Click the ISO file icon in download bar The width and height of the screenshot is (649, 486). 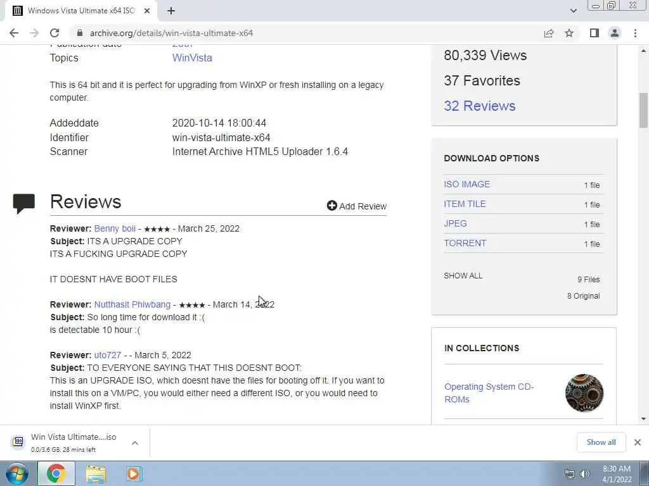18,442
